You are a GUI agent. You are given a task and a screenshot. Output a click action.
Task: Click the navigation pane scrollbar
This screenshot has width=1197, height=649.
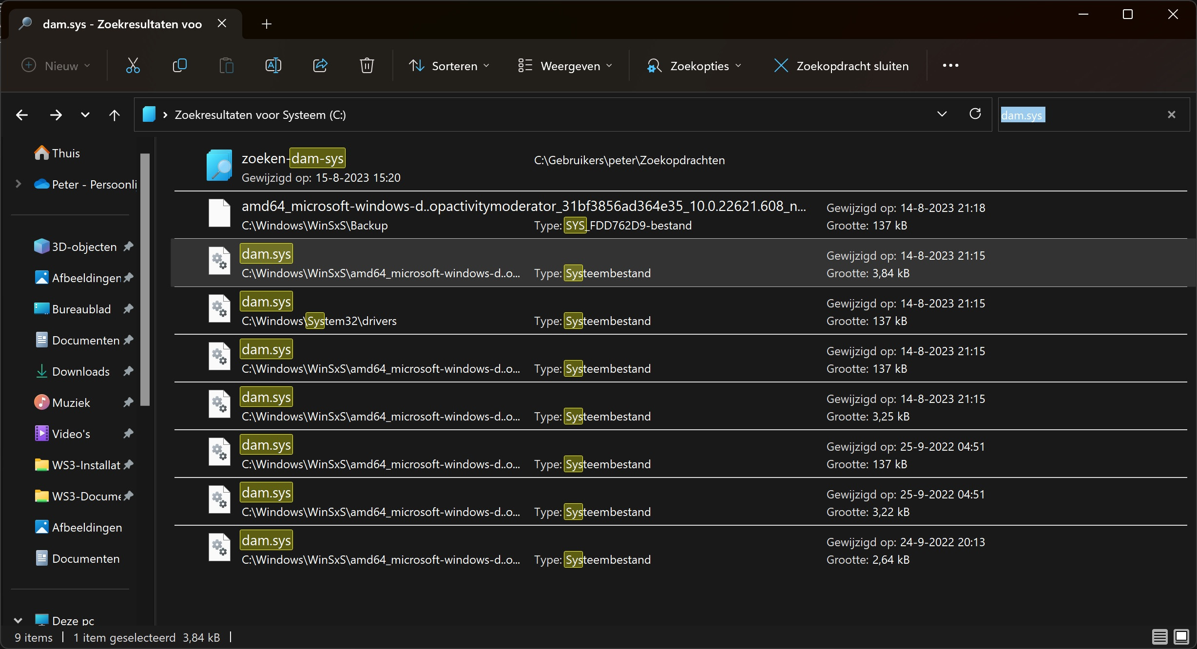(x=145, y=279)
